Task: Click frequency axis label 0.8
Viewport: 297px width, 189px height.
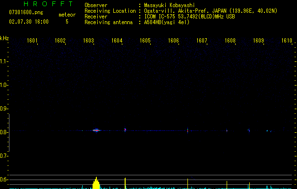Action: point(4,132)
